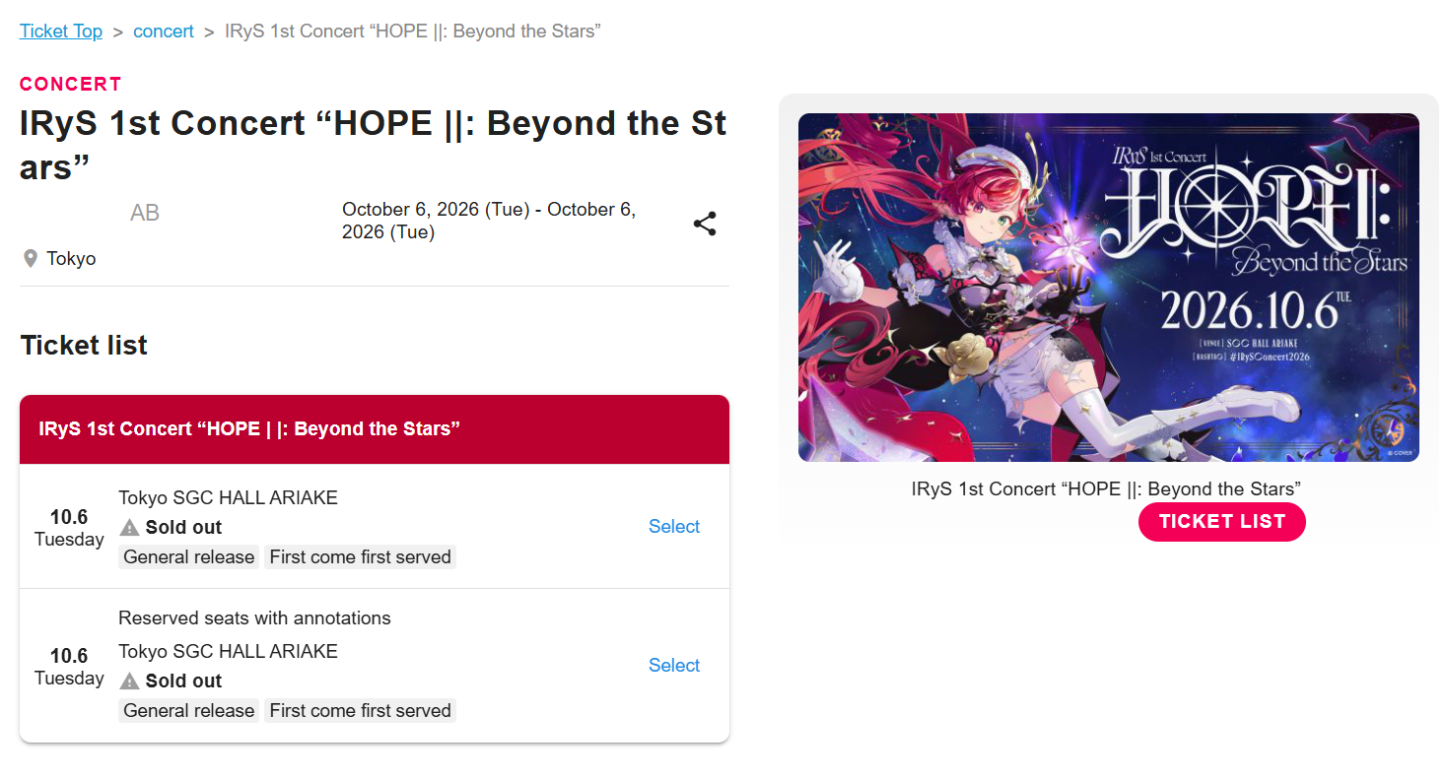This screenshot has width=1447, height=779.
Task: Click the image caption under the poster
Action: 1107,489
